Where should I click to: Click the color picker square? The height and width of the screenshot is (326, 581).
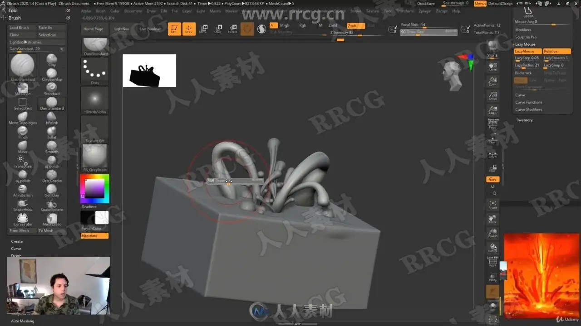point(94,188)
